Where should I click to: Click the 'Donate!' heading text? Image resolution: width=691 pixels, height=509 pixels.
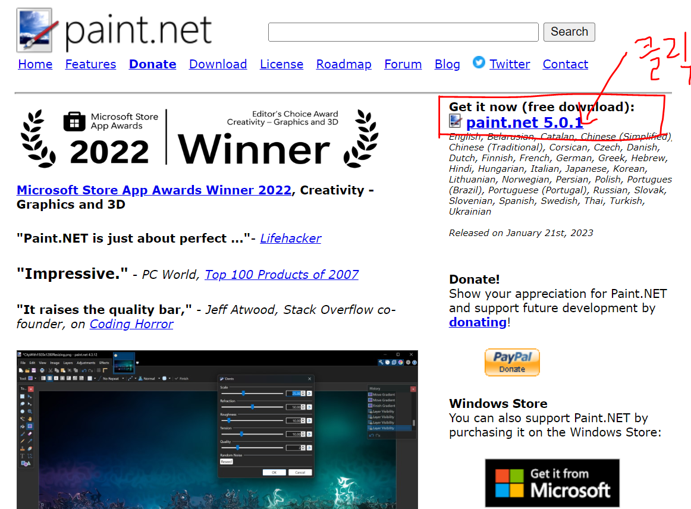474,279
